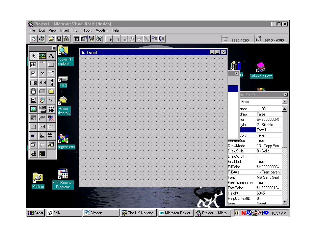Select the Image tool in the toolbox

tap(34, 109)
